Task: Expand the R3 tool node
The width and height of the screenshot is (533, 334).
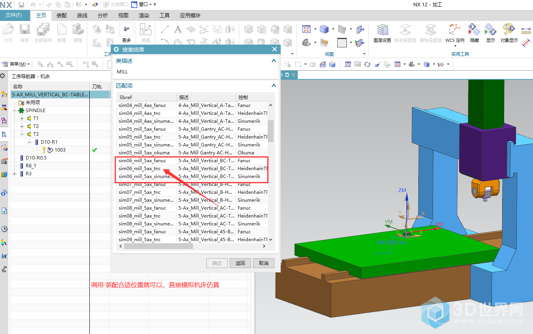Action: (15, 174)
